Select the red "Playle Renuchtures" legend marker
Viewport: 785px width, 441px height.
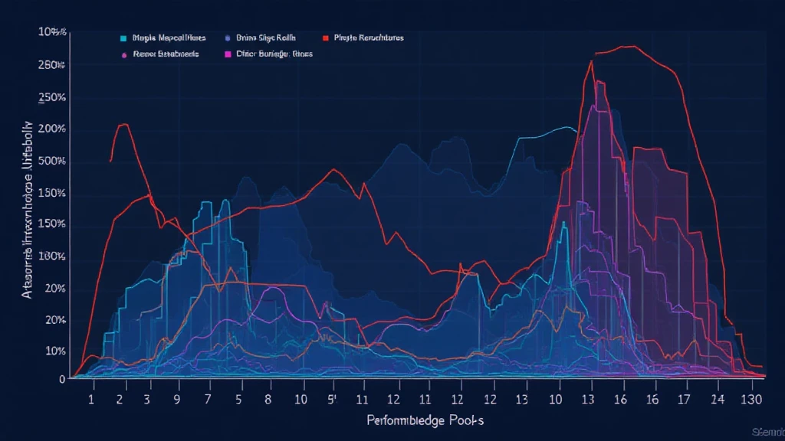(325, 37)
